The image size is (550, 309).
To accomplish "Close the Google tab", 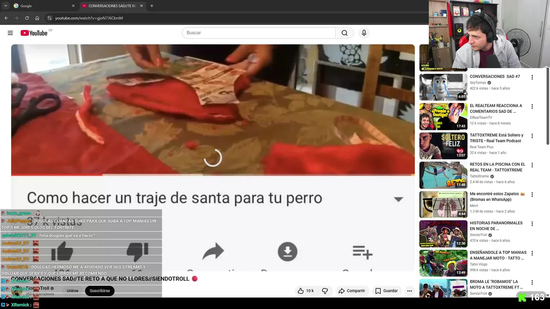I will click(x=73, y=6).
